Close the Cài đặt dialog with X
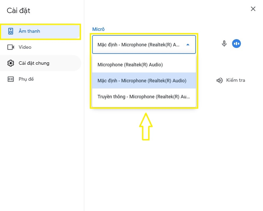 253,9
